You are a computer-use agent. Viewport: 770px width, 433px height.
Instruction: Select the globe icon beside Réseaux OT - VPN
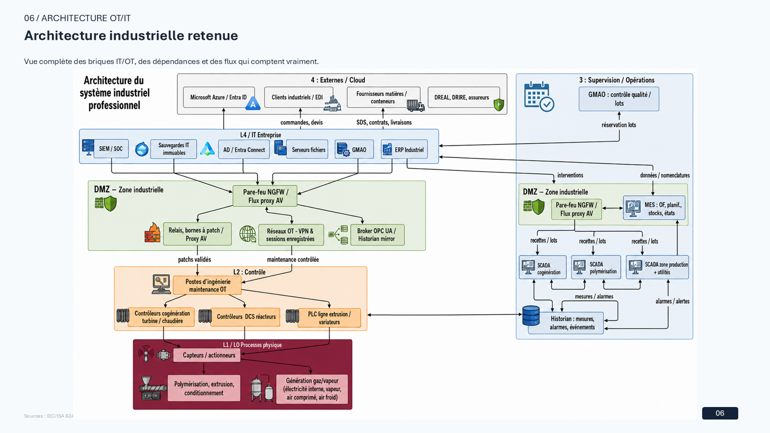248,234
